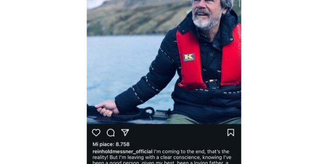Like the post with the heart icon
Viewport: 328px width, 164px height.
(x=96, y=133)
